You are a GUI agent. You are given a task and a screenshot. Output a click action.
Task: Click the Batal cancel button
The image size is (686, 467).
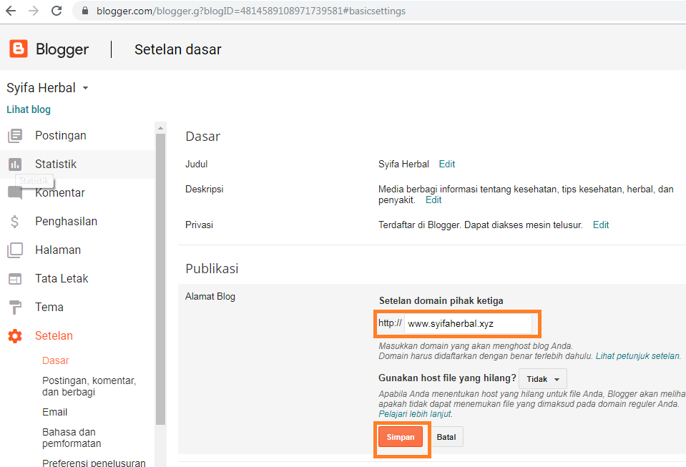[x=446, y=437]
